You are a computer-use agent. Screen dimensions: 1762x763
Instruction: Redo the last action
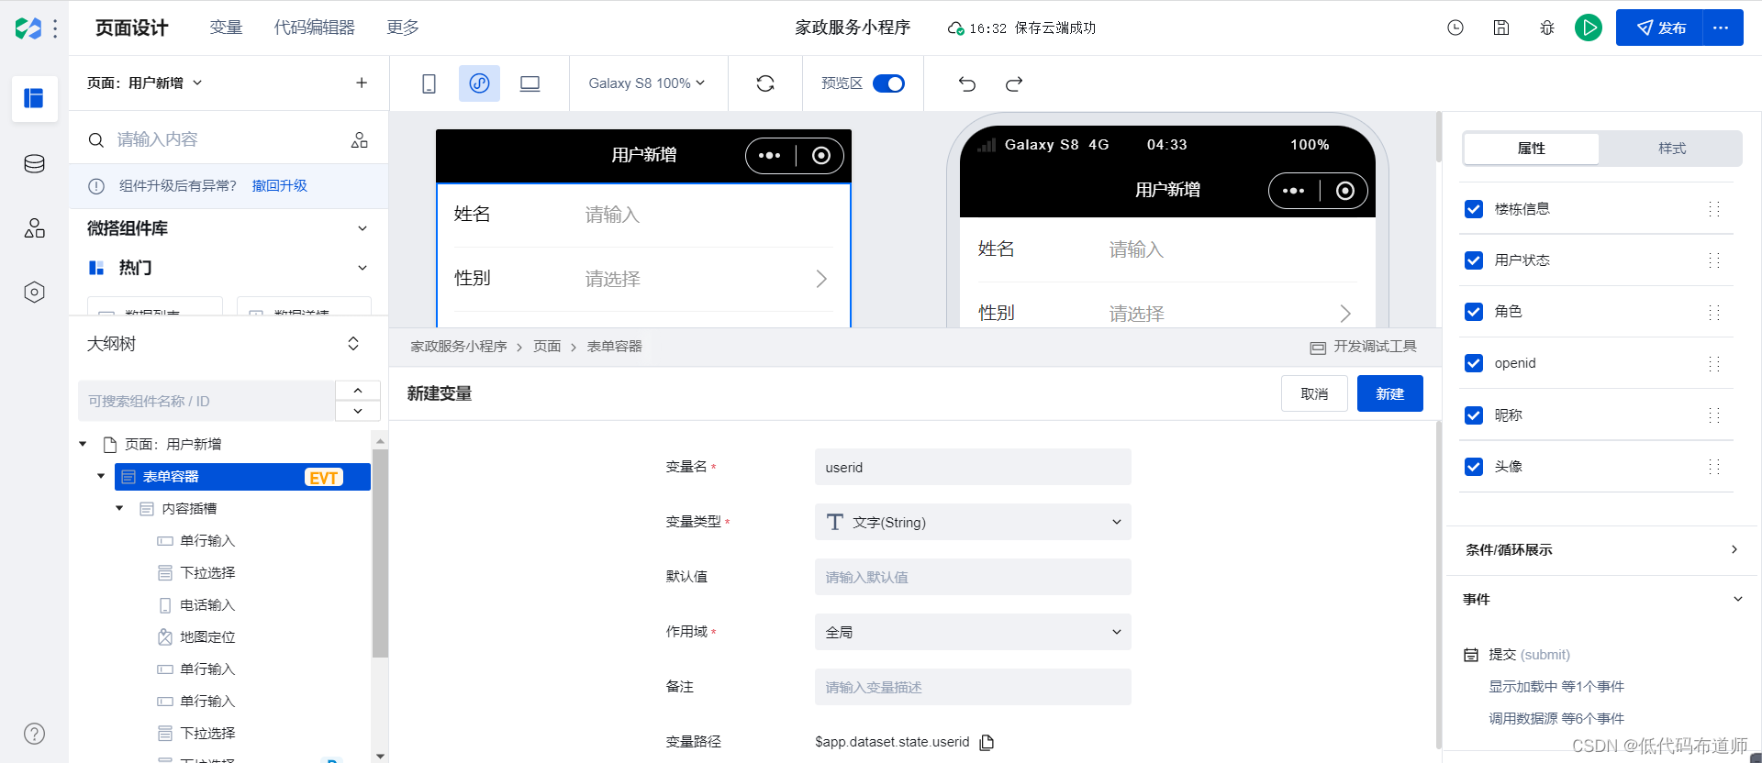(x=1014, y=83)
